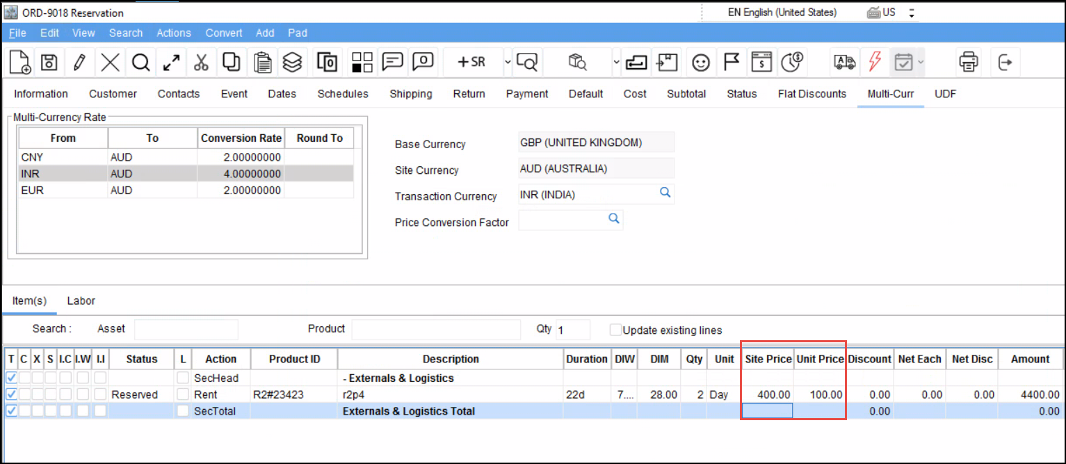Select the INR to AUD rate row
The image size is (1066, 464).
pos(186,174)
